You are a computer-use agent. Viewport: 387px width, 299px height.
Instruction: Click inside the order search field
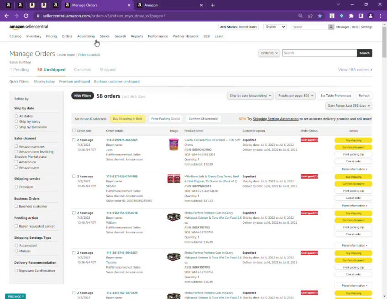[x=319, y=53]
